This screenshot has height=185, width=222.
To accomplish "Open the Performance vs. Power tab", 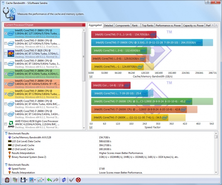I will click(x=168, y=25).
